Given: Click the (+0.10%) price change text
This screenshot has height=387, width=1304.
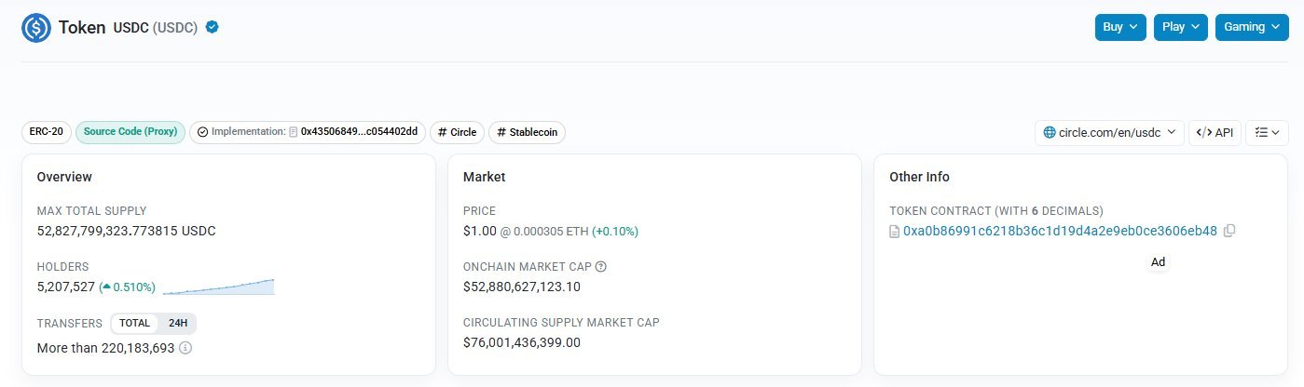Looking at the screenshot, I should (615, 231).
